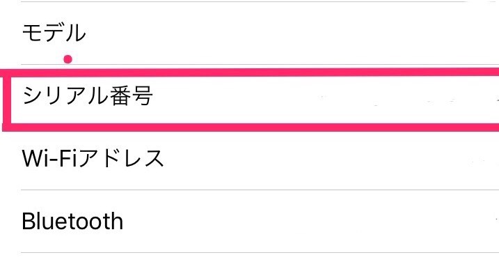Click the pink dot below モデル
The image size is (499, 262).
point(68,59)
